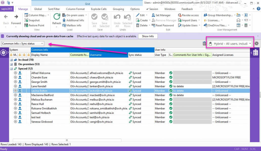The width and height of the screenshot is (261, 151).
Task: Open Group Membership in User Management
Action: 220,15
